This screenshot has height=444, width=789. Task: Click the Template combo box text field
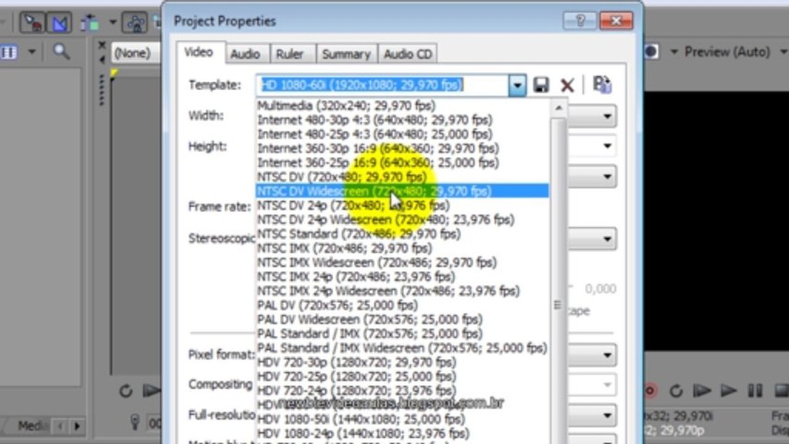point(382,85)
